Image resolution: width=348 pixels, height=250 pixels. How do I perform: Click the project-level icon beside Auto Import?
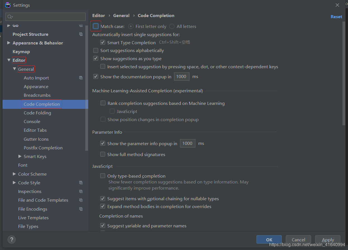click(81, 78)
